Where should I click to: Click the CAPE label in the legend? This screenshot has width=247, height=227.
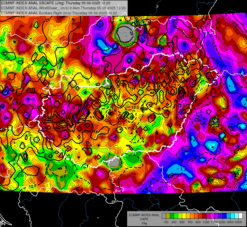click(x=144, y=219)
